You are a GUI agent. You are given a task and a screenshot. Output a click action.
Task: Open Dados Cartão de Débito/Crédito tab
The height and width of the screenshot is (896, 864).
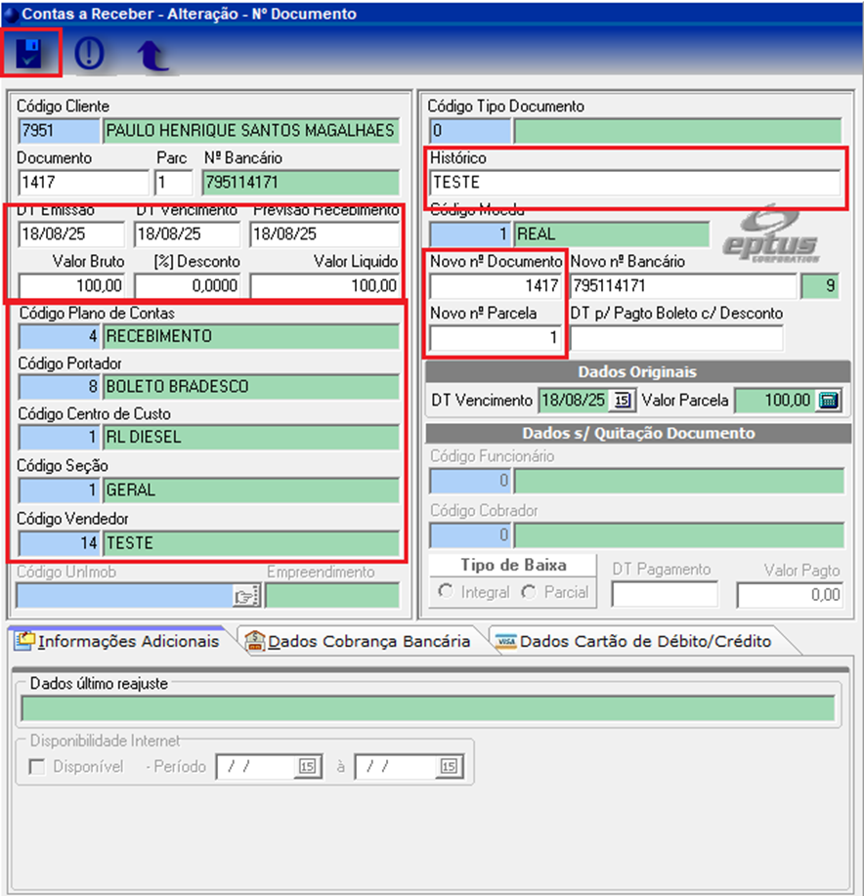point(633,642)
